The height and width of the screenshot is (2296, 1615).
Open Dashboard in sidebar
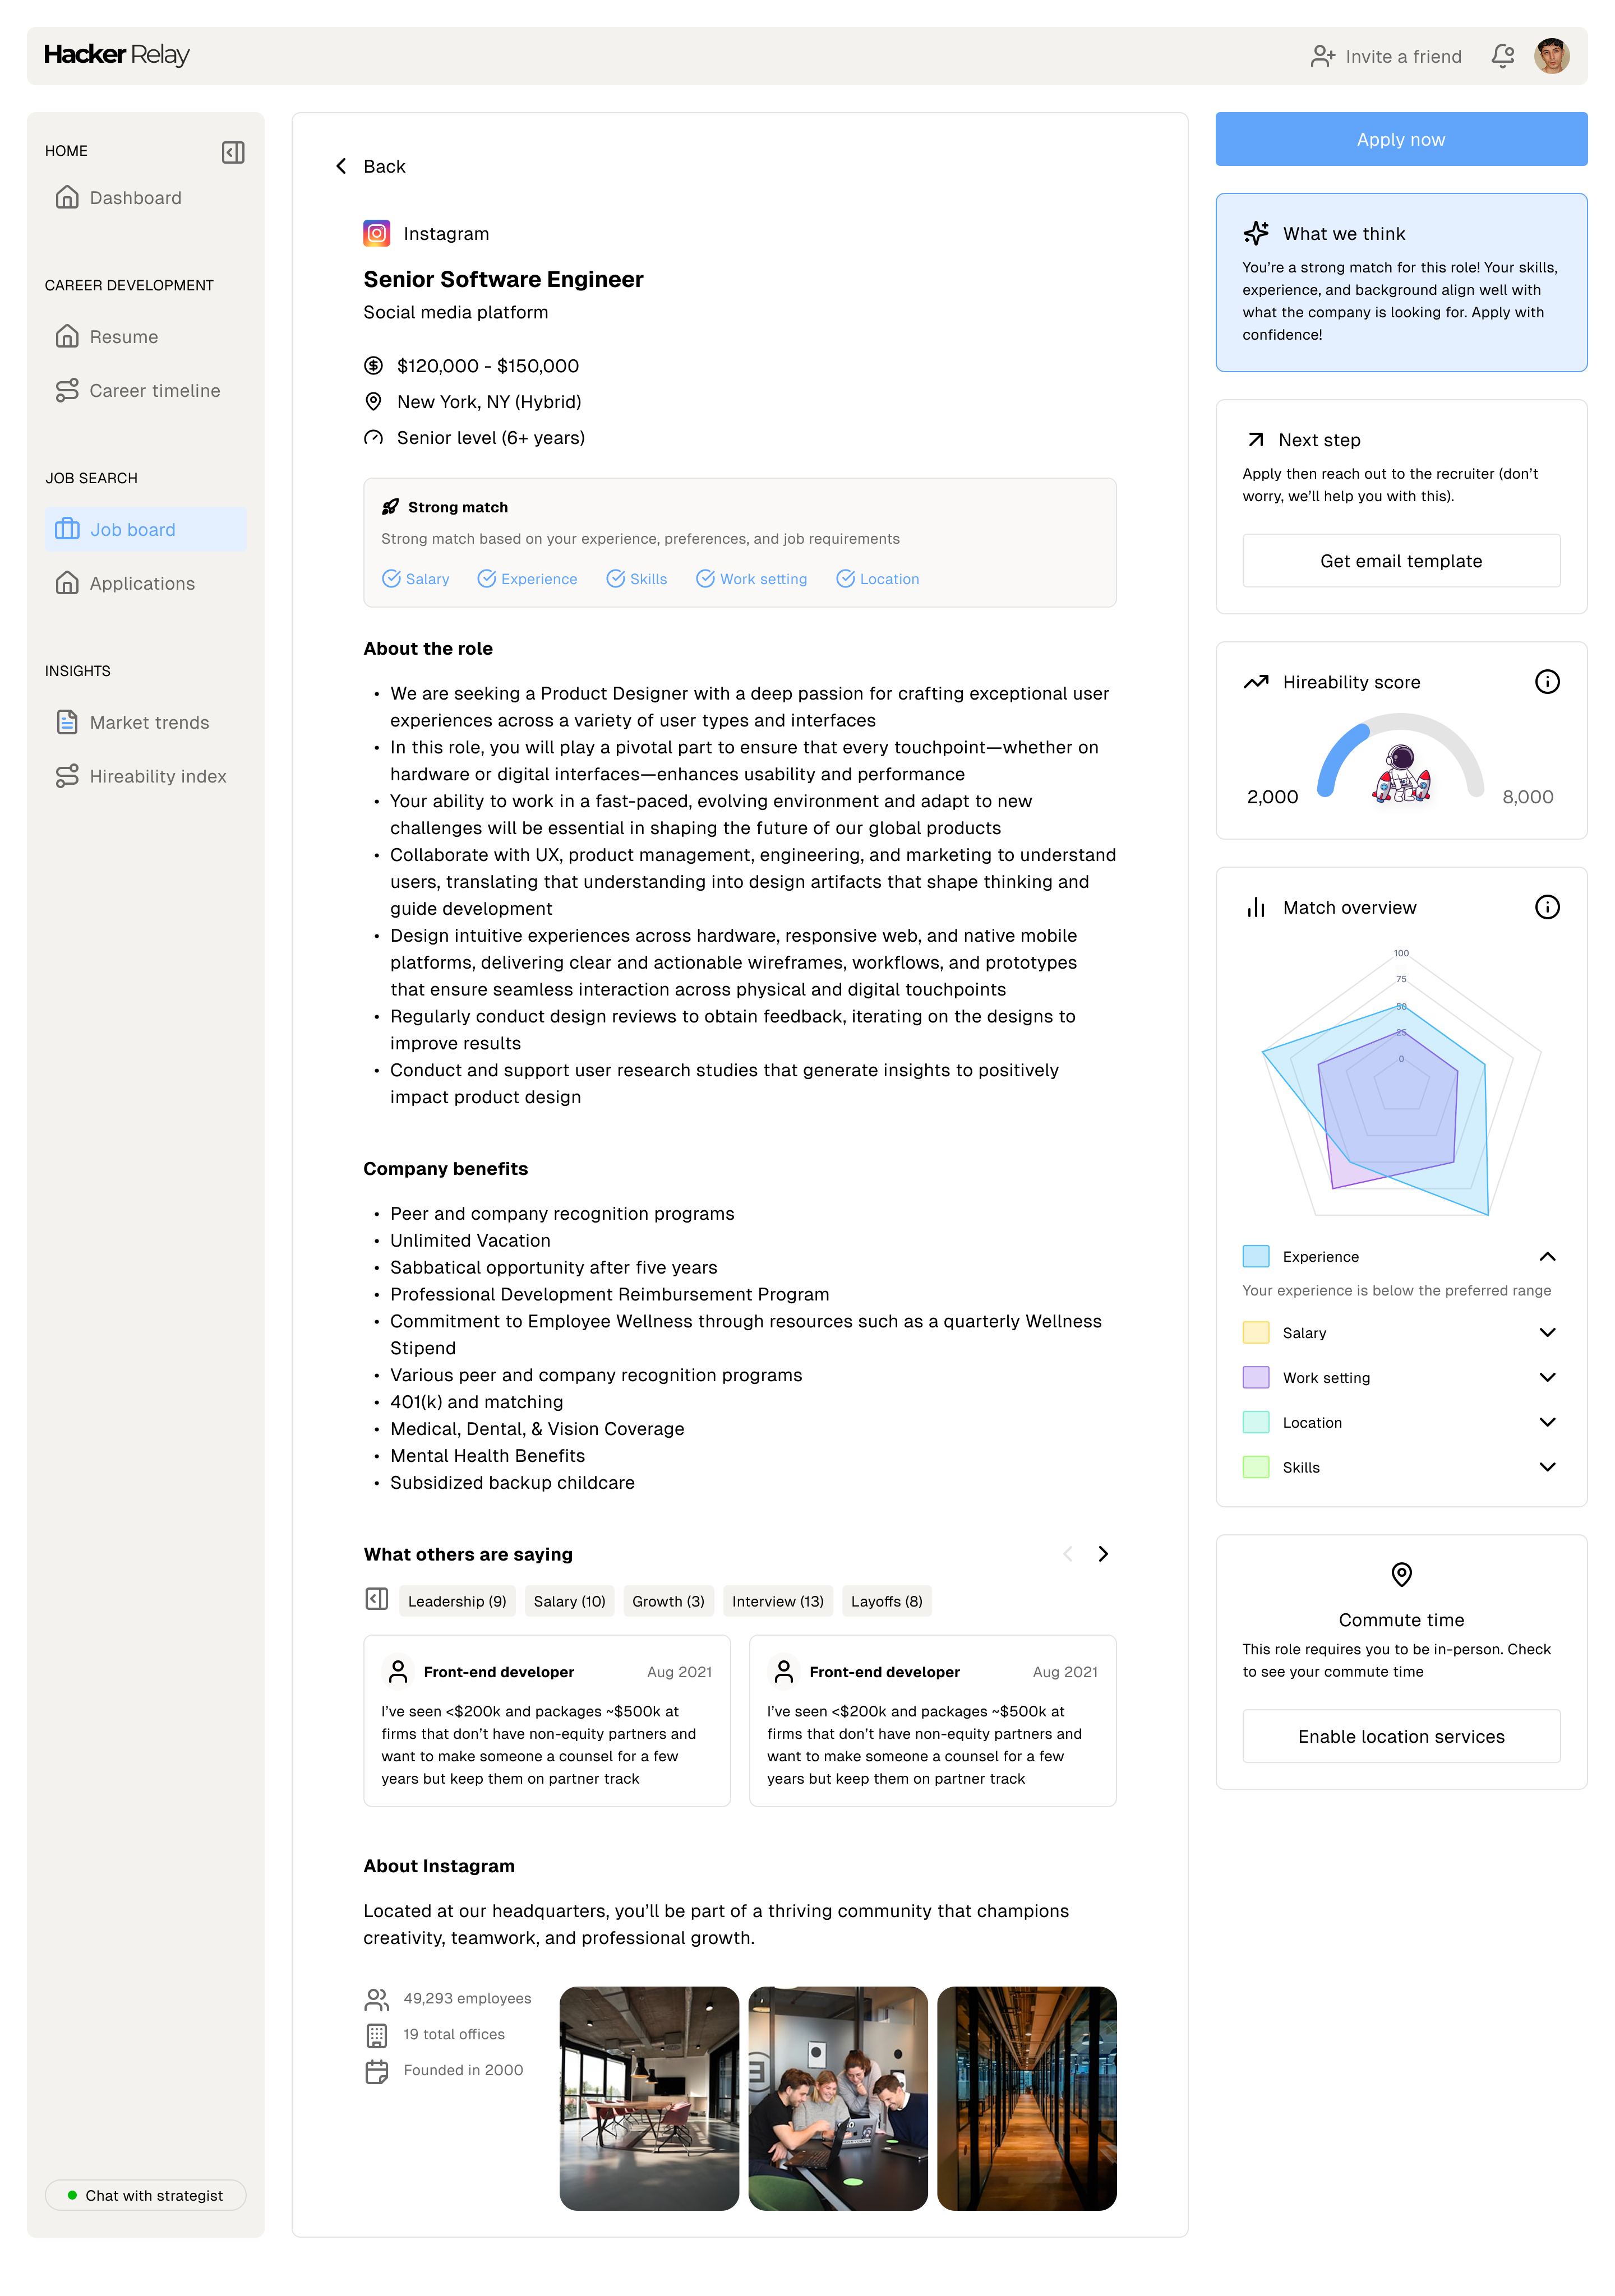[145, 198]
